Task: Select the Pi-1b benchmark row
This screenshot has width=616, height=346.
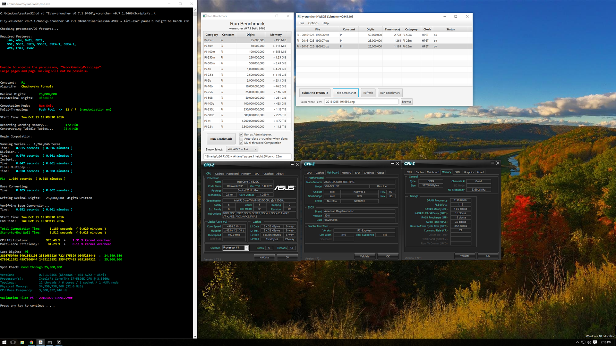Action: click(247, 69)
